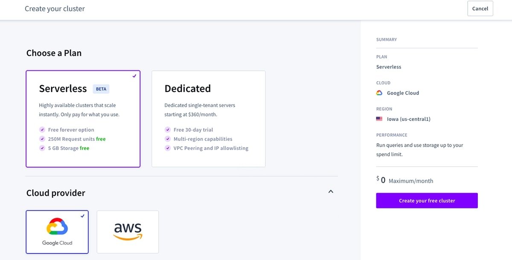This screenshot has height=260, width=512.
Task: Click the check icon beside 5 GB Storage
Action: pos(42,148)
